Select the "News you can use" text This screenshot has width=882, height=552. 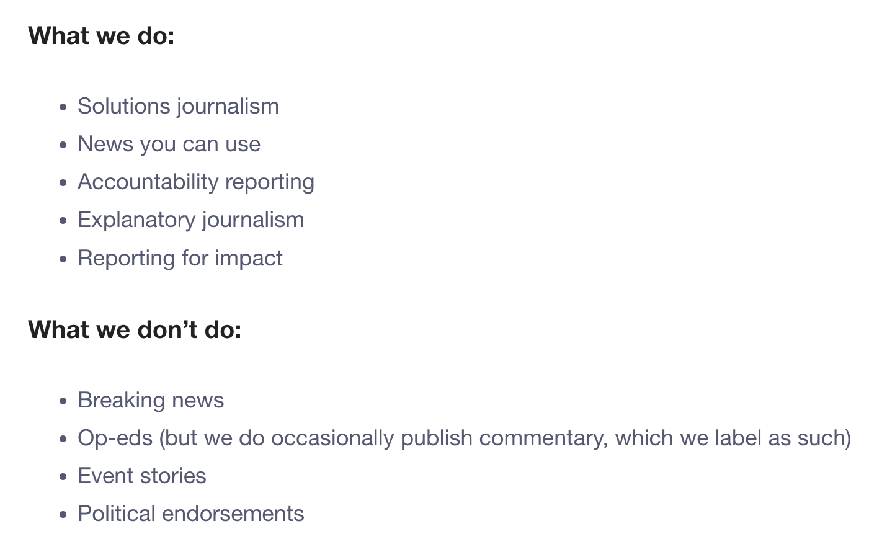169,144
